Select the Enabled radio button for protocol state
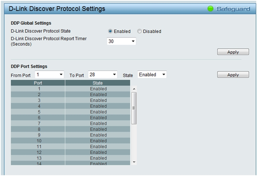This screenshot has height=176, width=257. point(110,31)
